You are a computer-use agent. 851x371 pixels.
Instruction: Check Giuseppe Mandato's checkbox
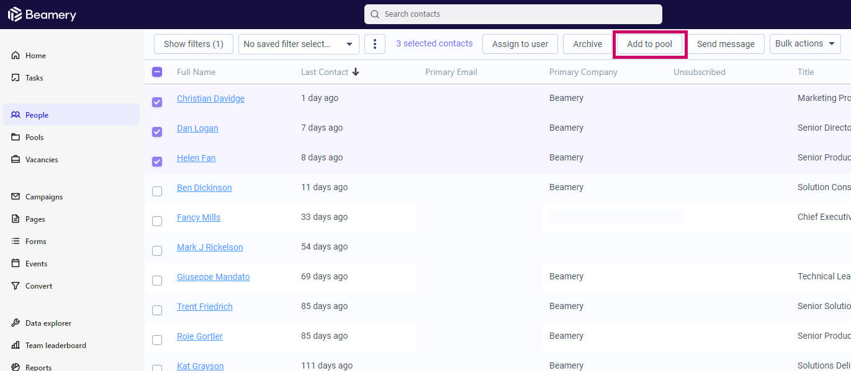[157, 281]
